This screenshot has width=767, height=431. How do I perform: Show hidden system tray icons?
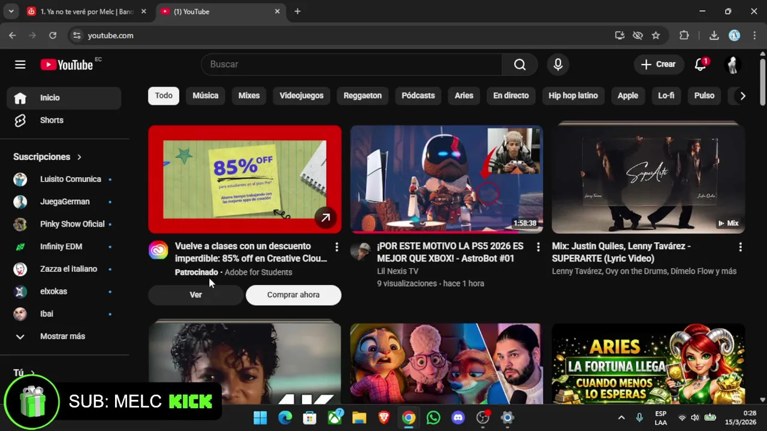(621, 418)
